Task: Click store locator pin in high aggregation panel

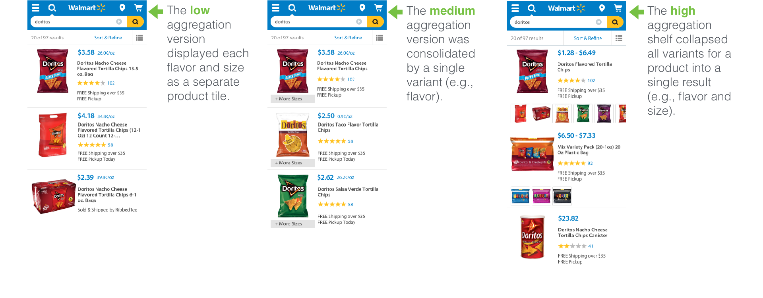Action: pos(602,8)
